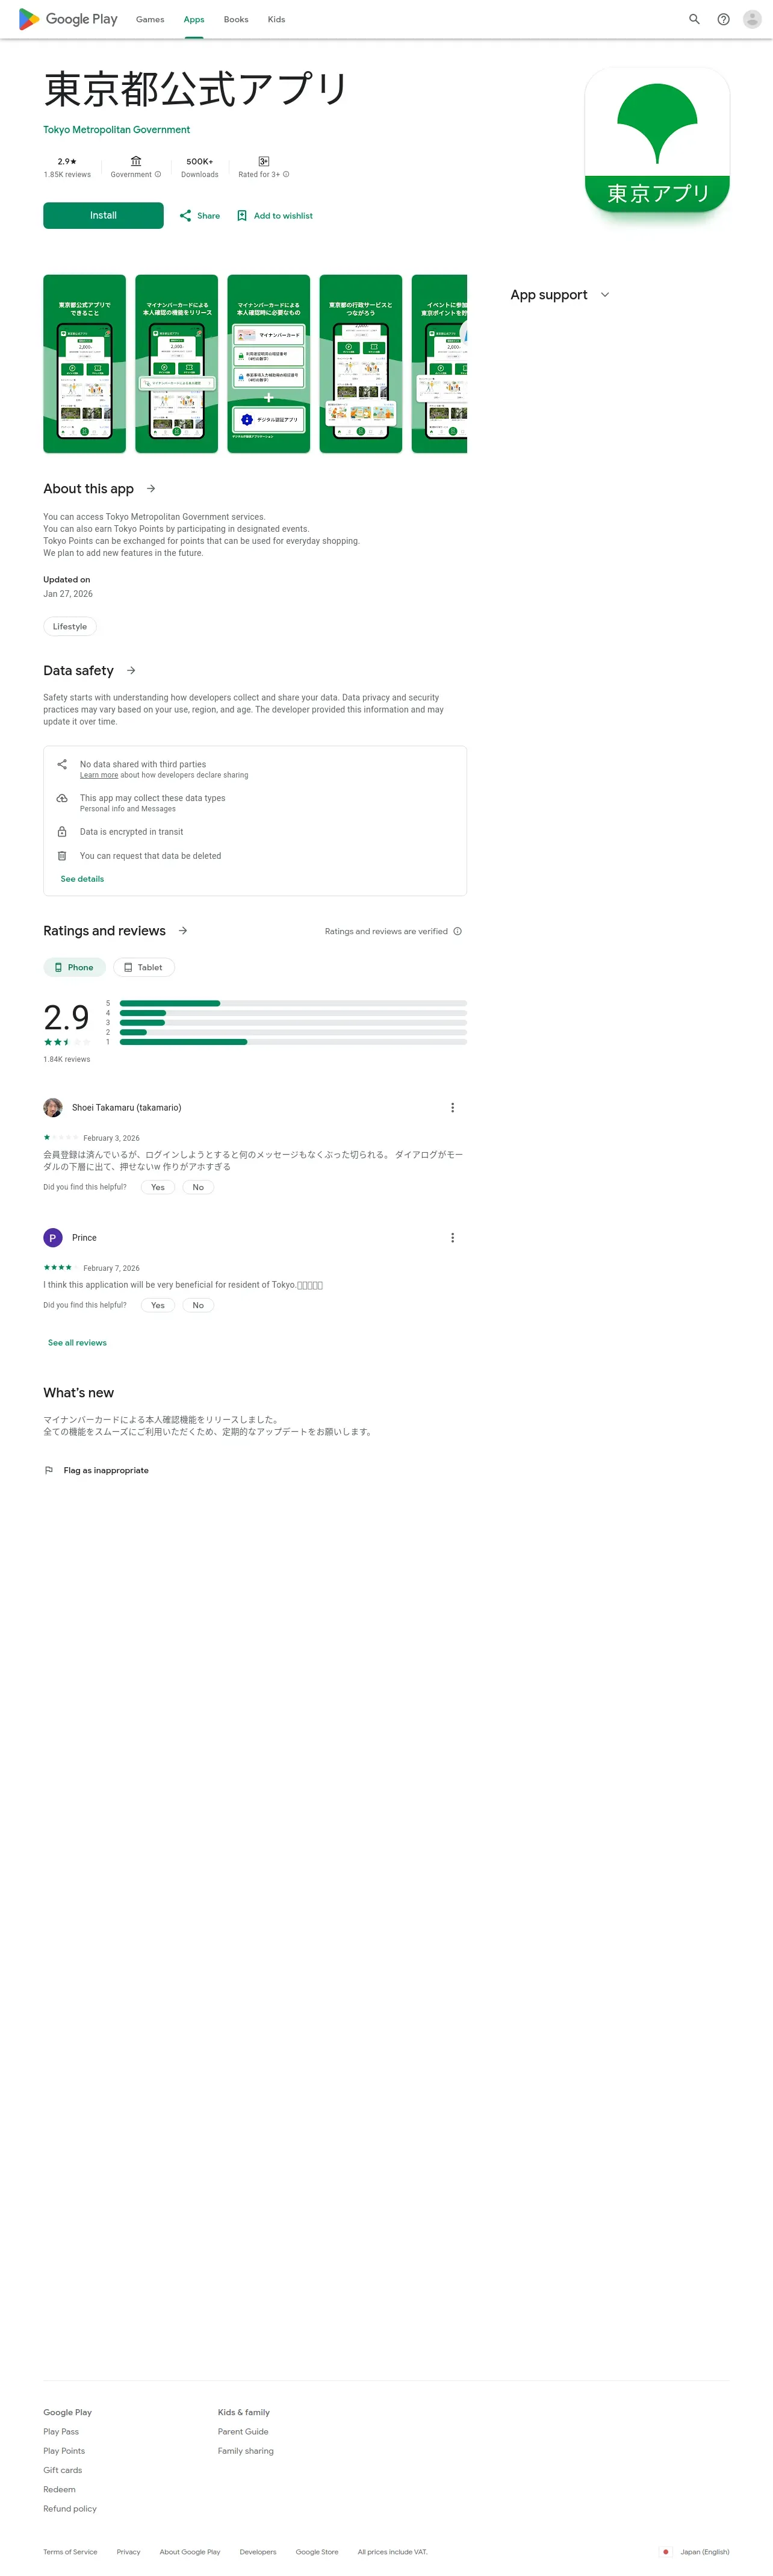773x2576 pixels.
Task: Click the Google Play logo
Action: tap(68, 19)
